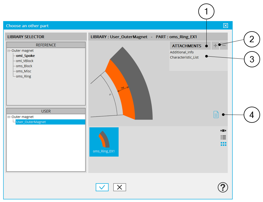The height and width of the screenshot is (202, 263).
Task: Select the omi_VBlock library
Action: click(x=25, y=61)
